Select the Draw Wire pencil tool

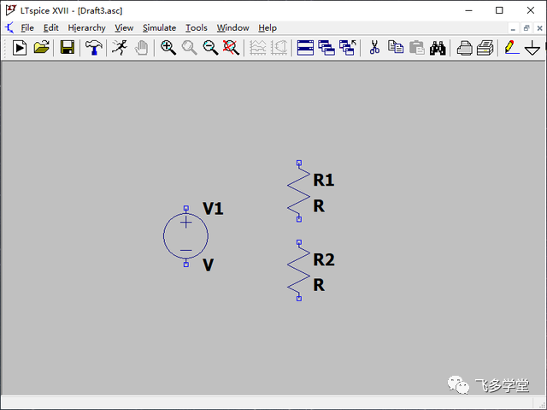coord(512,47)
